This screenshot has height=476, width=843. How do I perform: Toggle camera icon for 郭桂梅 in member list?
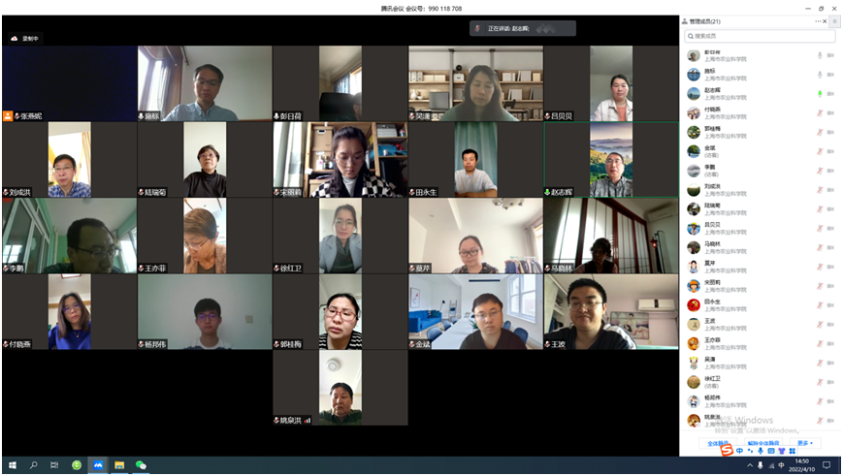coord(830,132)
